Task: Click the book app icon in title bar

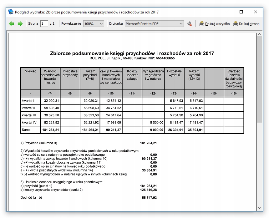Action: (x=11, y=12)
